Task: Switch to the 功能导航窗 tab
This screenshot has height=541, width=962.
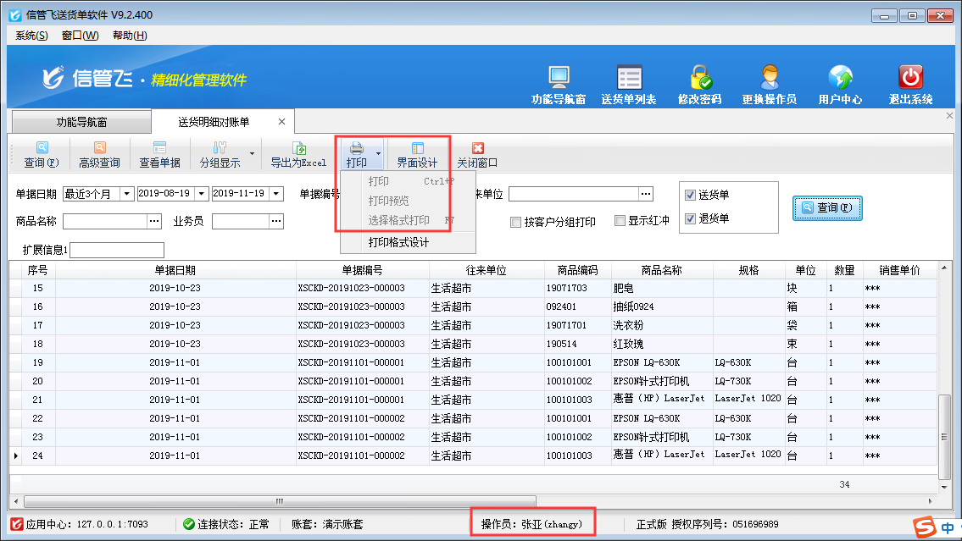Action: [81, 121]
